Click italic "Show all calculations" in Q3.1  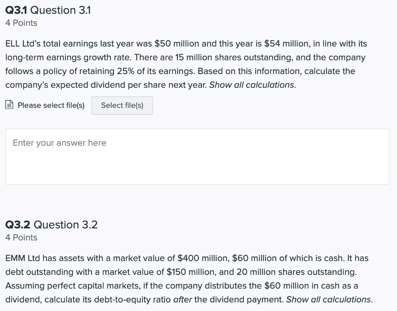252,85
